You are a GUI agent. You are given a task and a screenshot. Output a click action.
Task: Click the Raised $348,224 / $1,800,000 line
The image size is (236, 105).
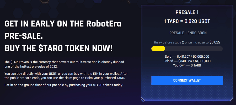[187, 61]
